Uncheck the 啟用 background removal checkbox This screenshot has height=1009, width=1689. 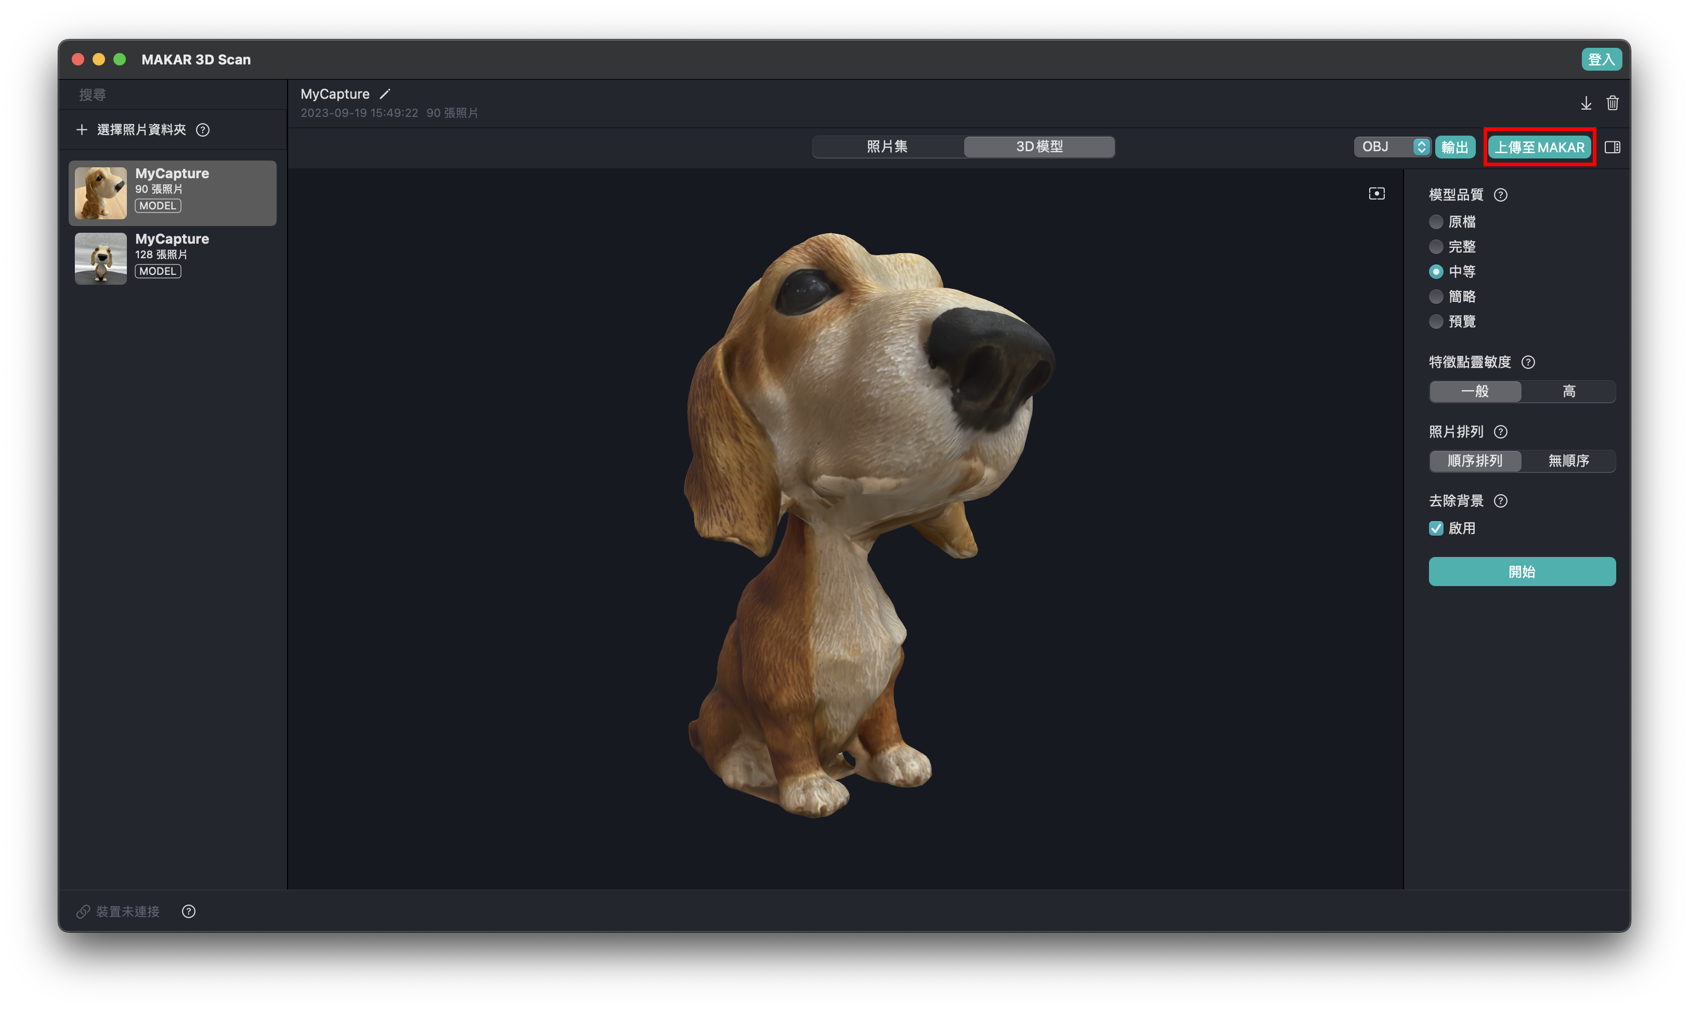click(x=1436, y=528)
